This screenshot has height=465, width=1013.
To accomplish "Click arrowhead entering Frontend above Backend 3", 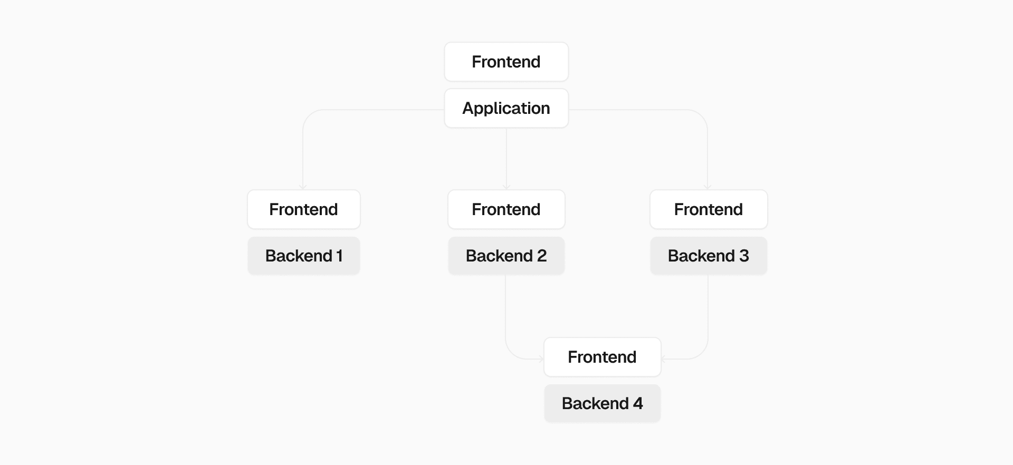I will (x=708, y=187).
